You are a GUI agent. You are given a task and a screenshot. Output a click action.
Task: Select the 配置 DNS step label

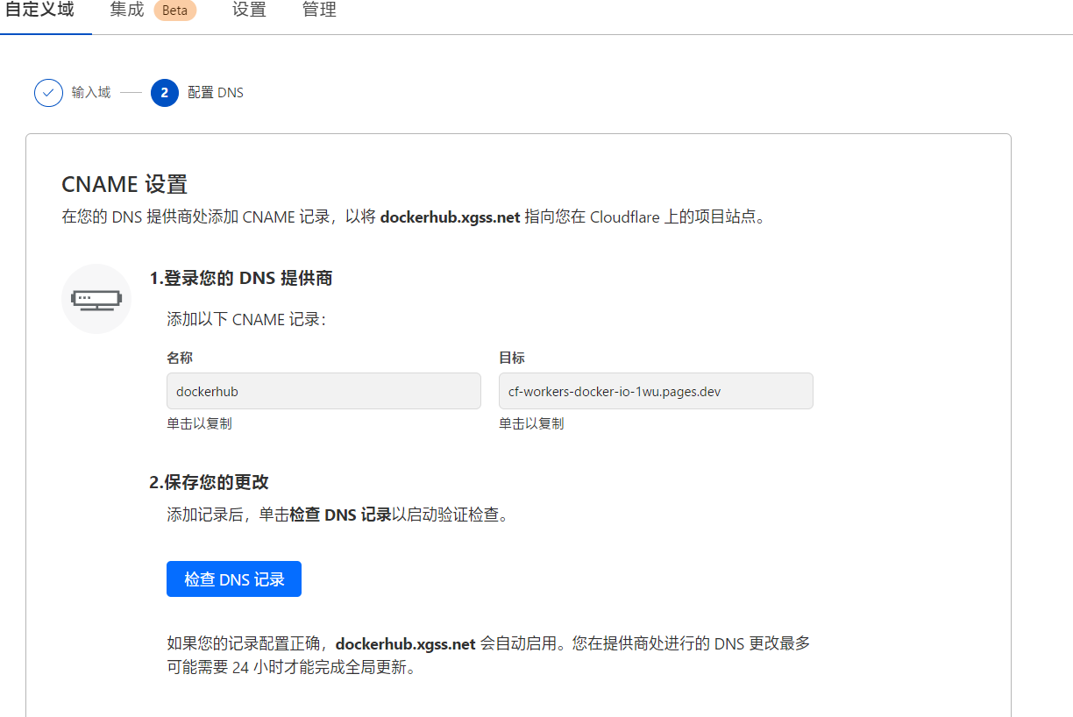click(216, 93)
